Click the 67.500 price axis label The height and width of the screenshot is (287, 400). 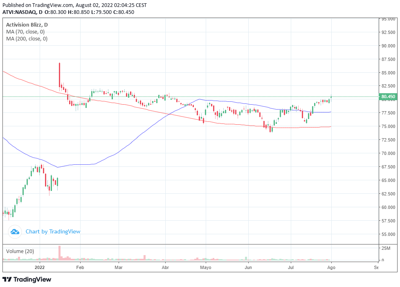(389, 167)
